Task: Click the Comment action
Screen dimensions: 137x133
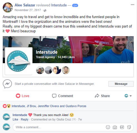Action: click(x=63, y=96)
